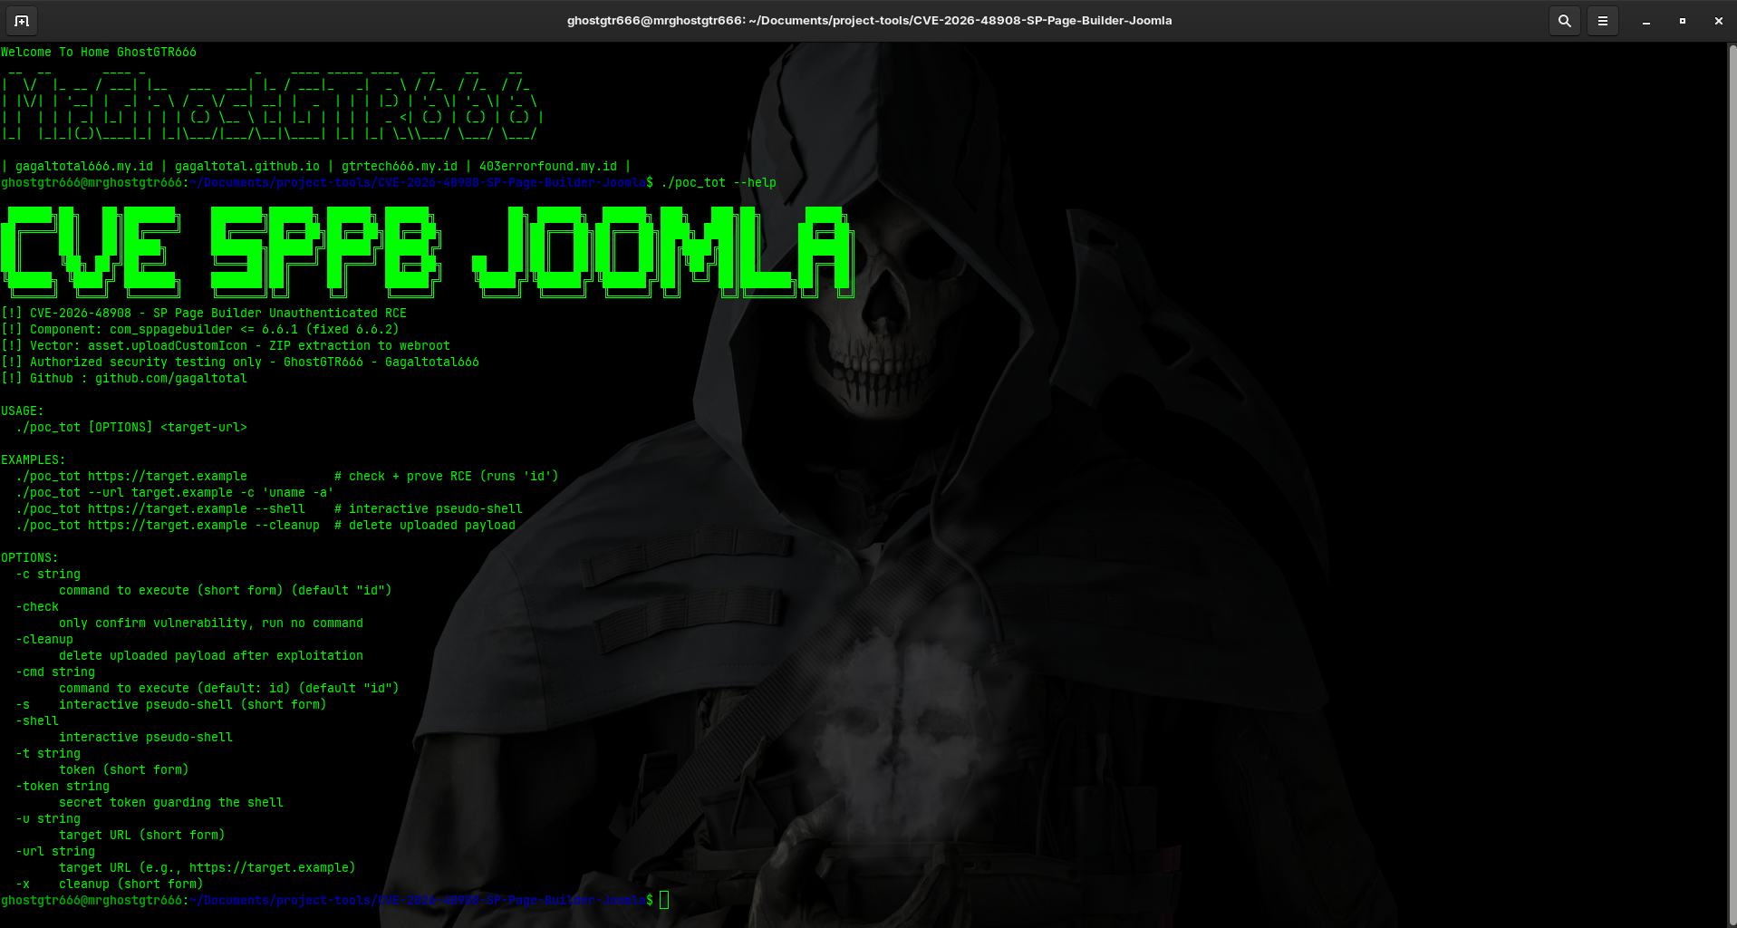Click "secret token guarding the shell" description
Screen dimensions: 1737x928
[x=171, y=802]
